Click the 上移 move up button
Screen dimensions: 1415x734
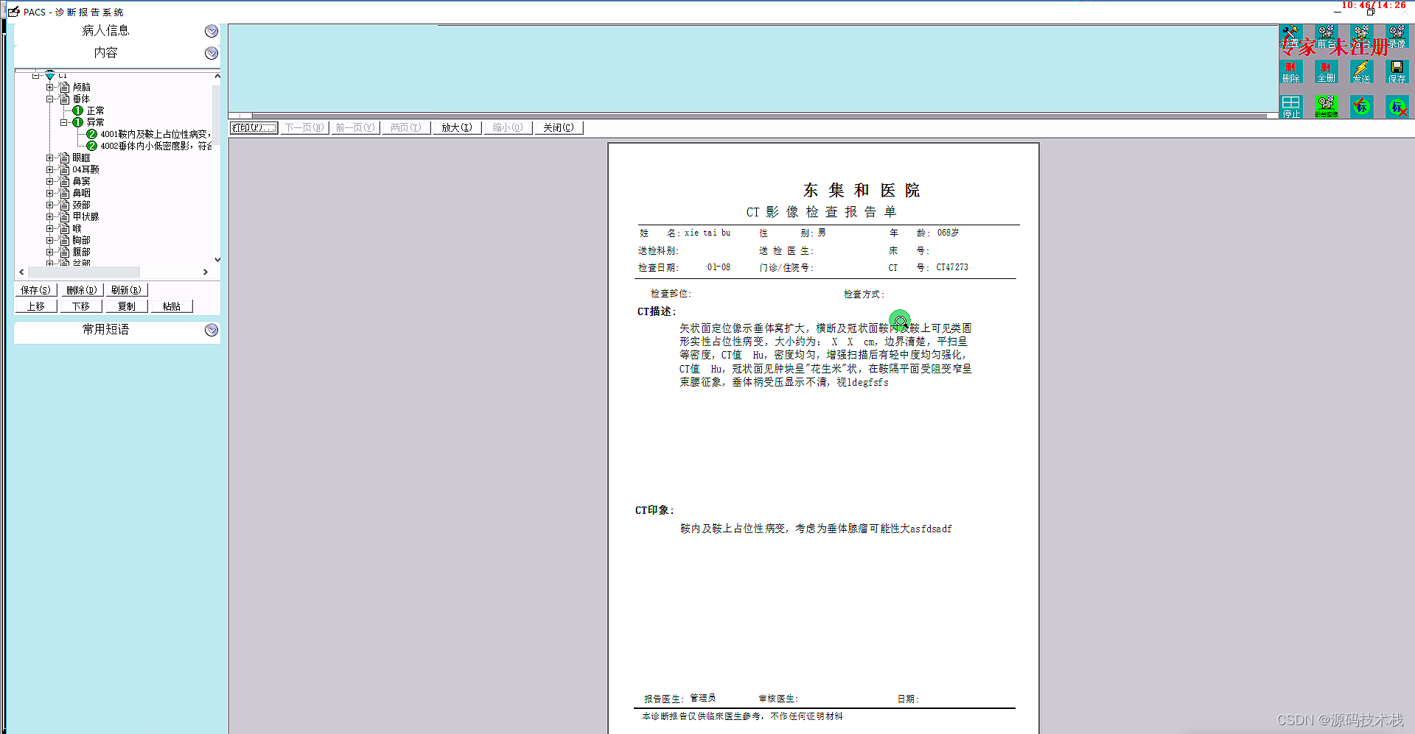point(36,306)
